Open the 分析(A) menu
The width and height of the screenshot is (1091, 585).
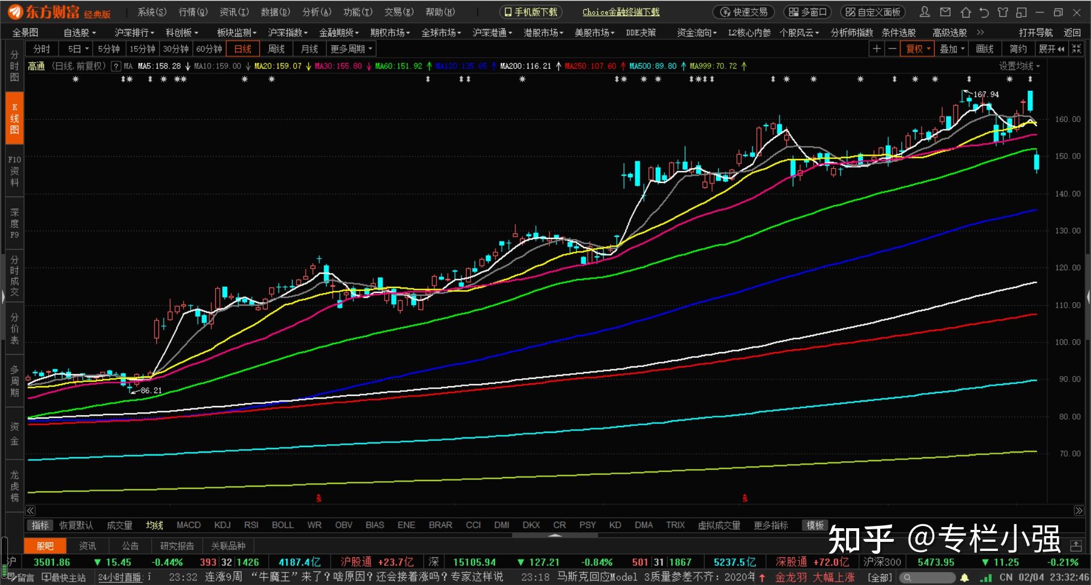[317, 12]
